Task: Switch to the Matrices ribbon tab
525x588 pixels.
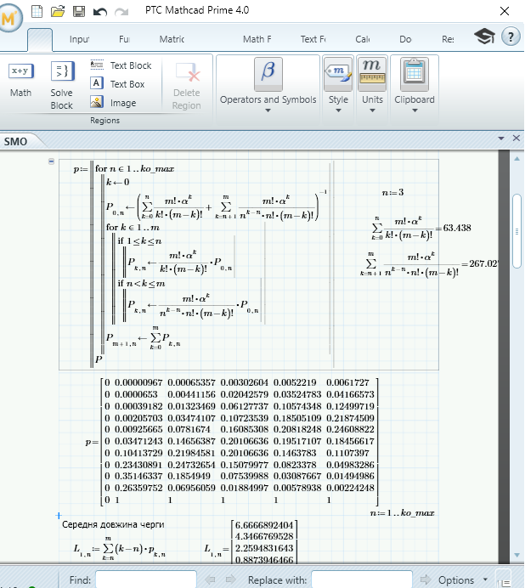Action: point(172,39)
